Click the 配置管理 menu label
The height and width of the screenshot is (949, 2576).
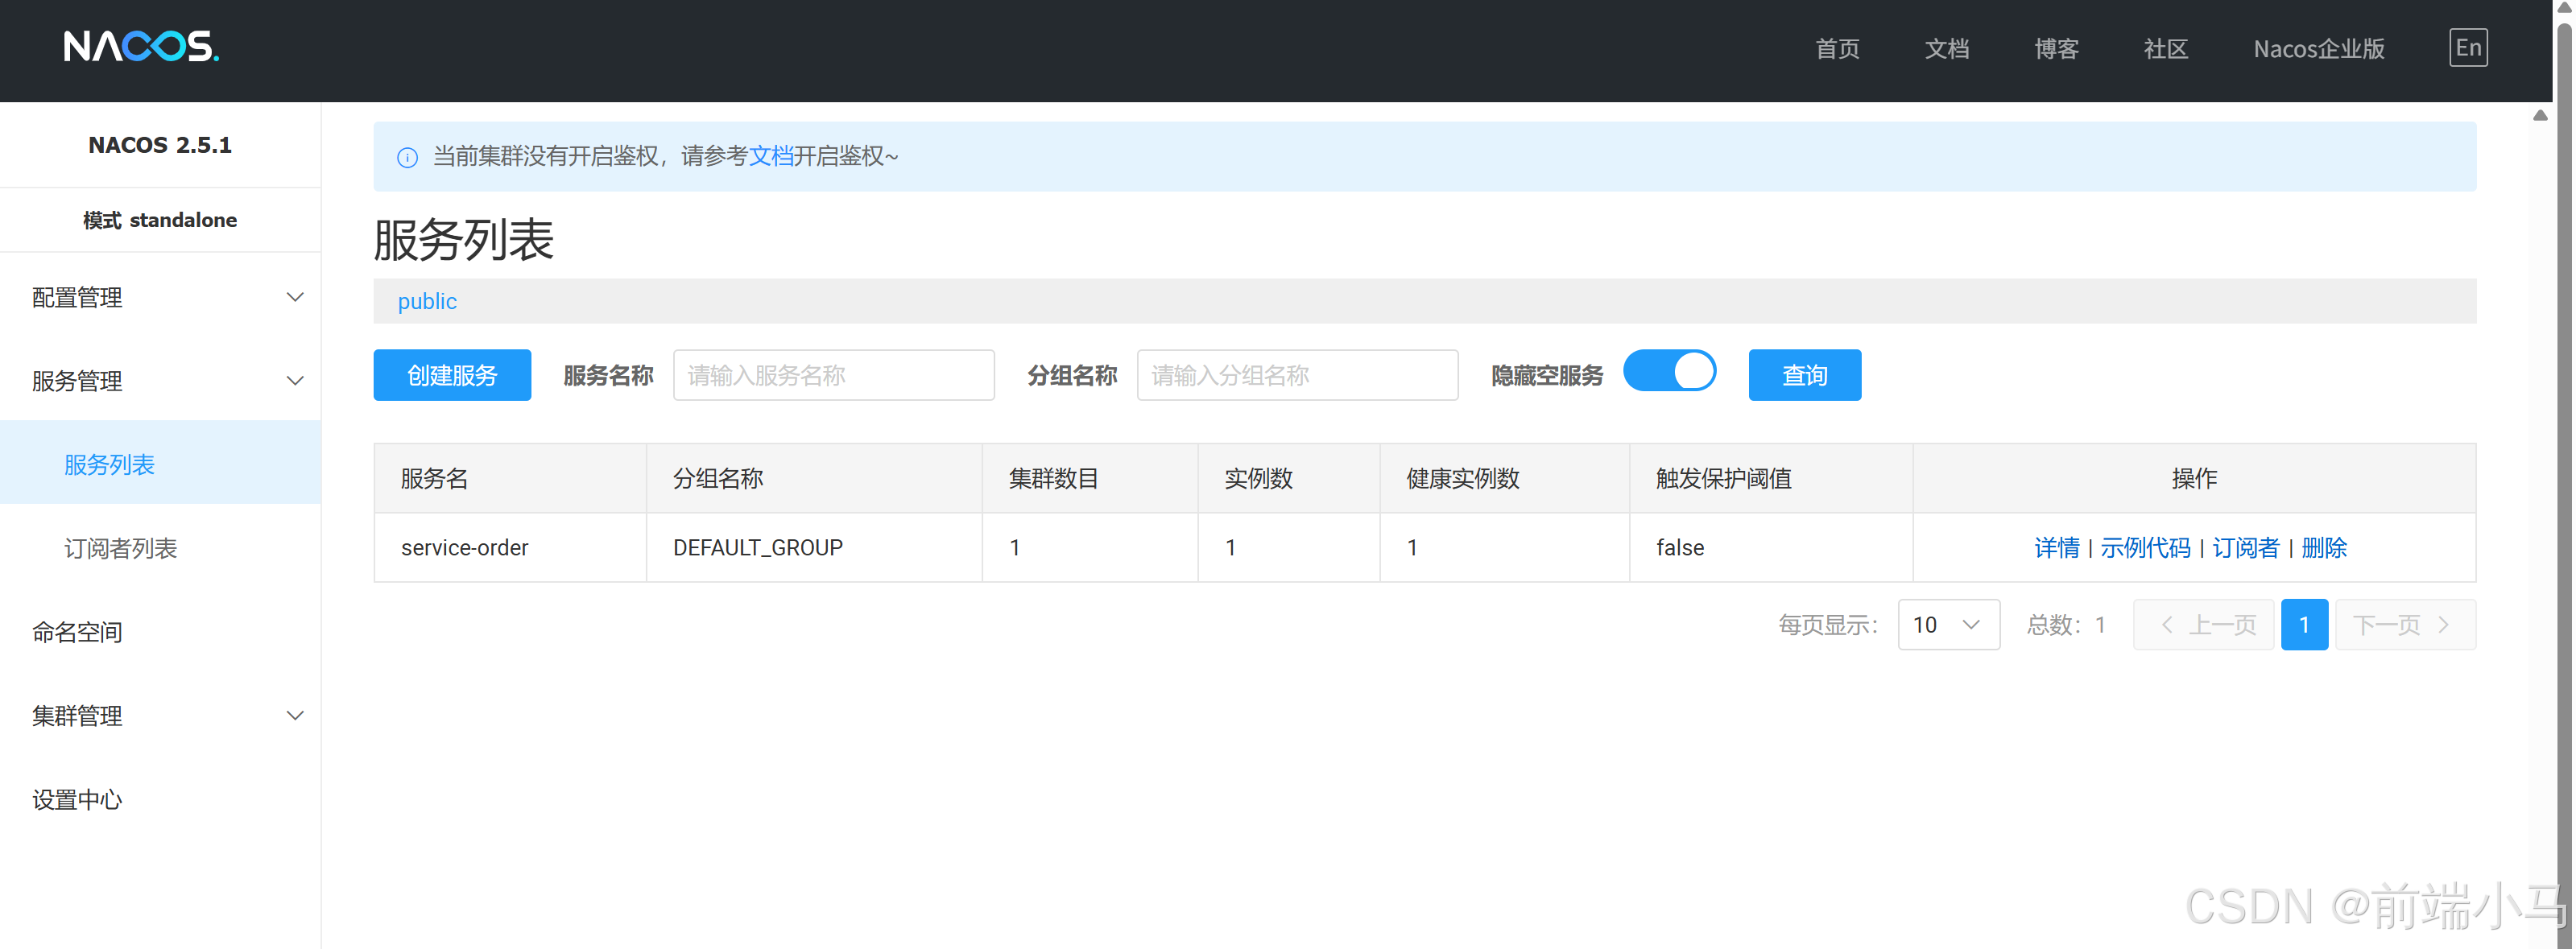pos(77,297)
